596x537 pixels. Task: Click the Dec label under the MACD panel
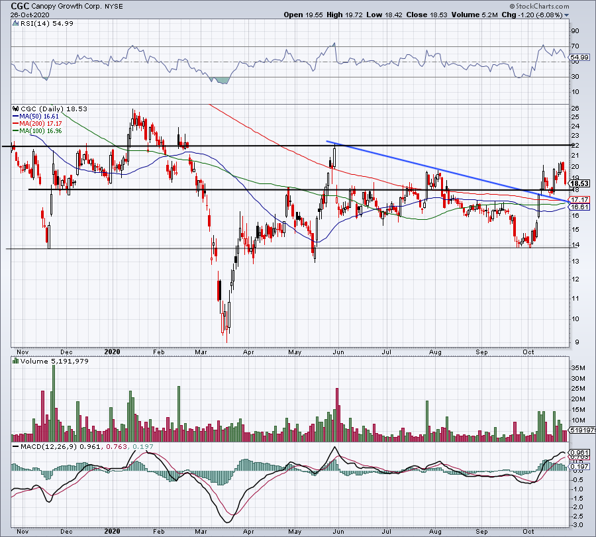pos(66,531)
